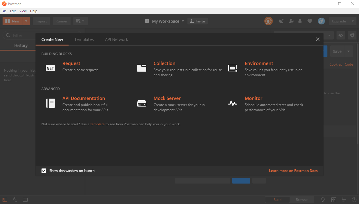The image size is (359, 204).
Task: Click new window plus icon button
Action: point(81,21)
